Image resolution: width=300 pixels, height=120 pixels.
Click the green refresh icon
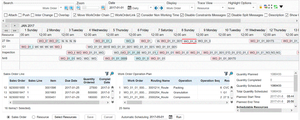pos(276,7)
